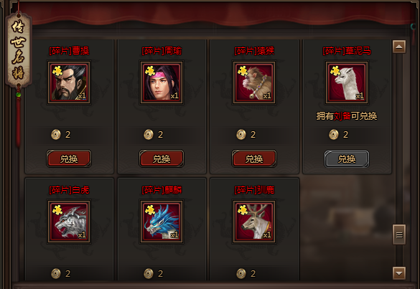Screen dimensions: 420x289
Task: Click the white tiger (白虎) fragment icon
Action: tap(69, 222)
